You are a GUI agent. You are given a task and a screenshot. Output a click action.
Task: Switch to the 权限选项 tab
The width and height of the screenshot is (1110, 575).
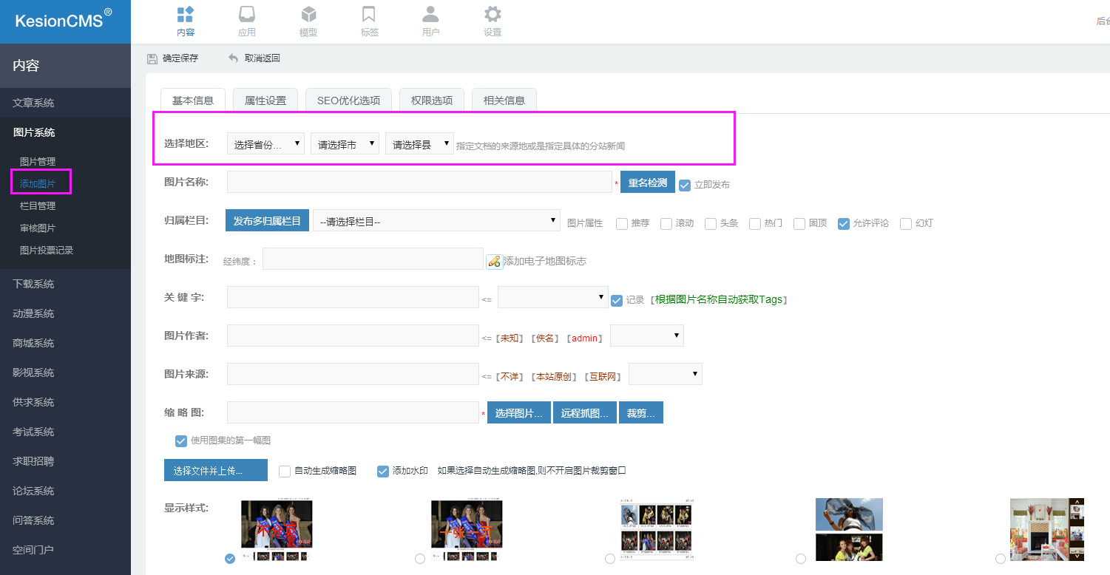pos(431,100)
